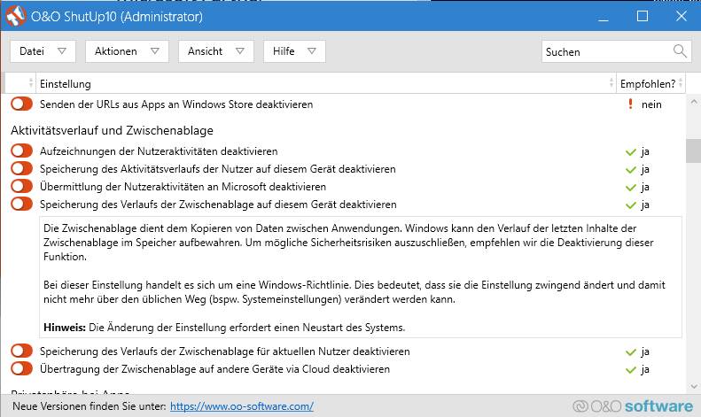Open the Ansicht dropdown menu
The image size is (701, 417).
click(x=216, y=51)
